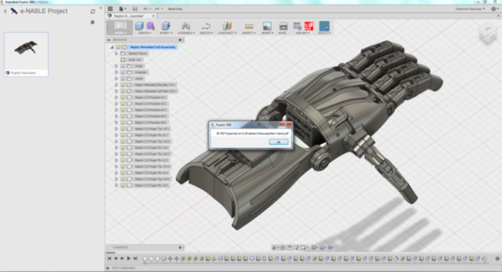
Task: Toggle visibility of Raptor Reloaded Left Palm
Action: (x=123, y=91)
